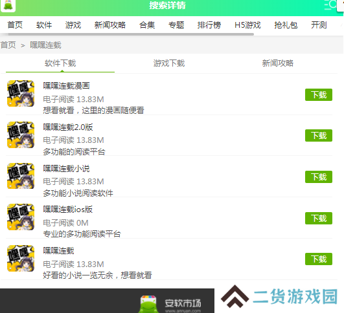The height and width of the screenshot is (313, 344).
Task: Open the 嘿嘿连载小说 app icon
Action: 21,176
